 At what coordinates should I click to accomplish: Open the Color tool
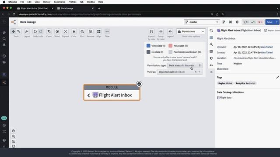(74, 31)
